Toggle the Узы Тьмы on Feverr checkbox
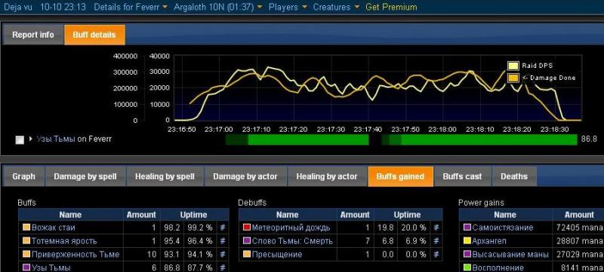Image resolution: width=604 pixels, height=272 pixels. point(20,140)
